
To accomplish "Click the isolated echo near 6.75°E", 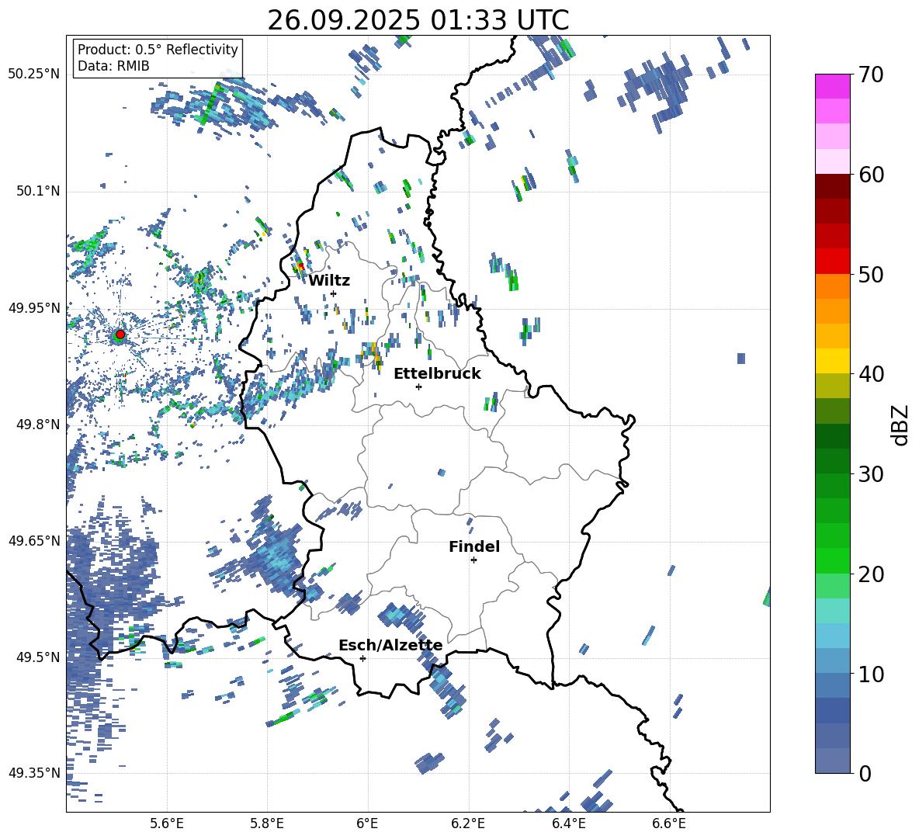I will click(x=741, y=359).
